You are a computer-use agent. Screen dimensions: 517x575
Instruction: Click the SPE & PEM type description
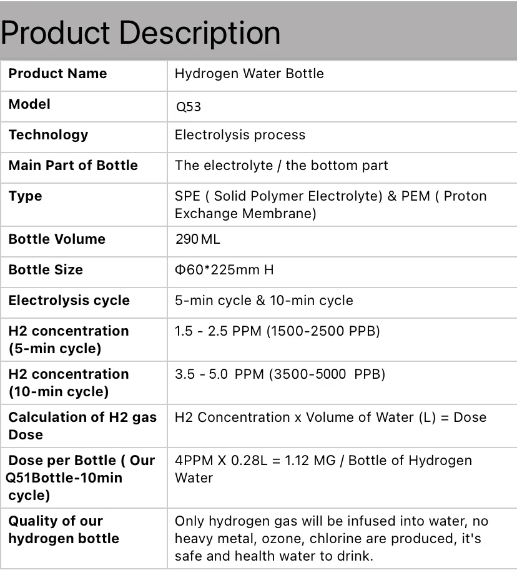(x=330, y=204)
